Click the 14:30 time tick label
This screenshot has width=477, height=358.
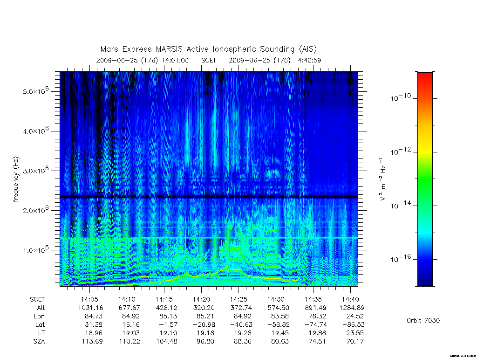click(x=276, y=300)
